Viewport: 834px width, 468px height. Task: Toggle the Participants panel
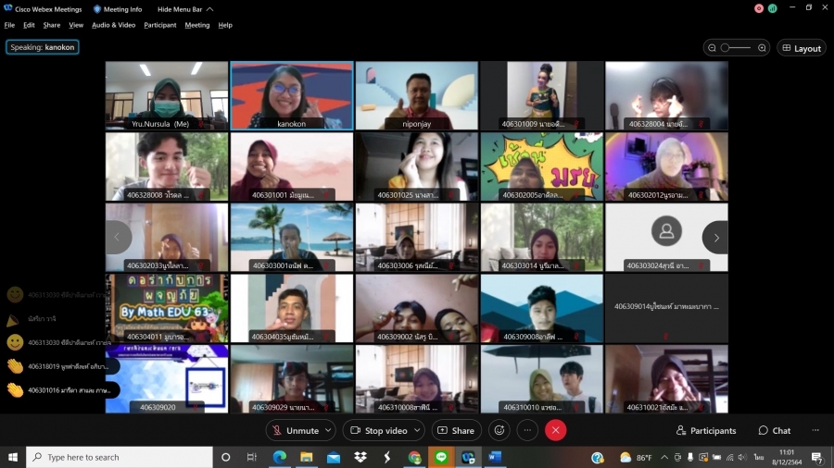(706, 430)
